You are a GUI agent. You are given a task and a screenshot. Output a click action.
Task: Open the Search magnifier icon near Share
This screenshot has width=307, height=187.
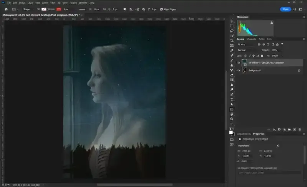pos(295,10)
